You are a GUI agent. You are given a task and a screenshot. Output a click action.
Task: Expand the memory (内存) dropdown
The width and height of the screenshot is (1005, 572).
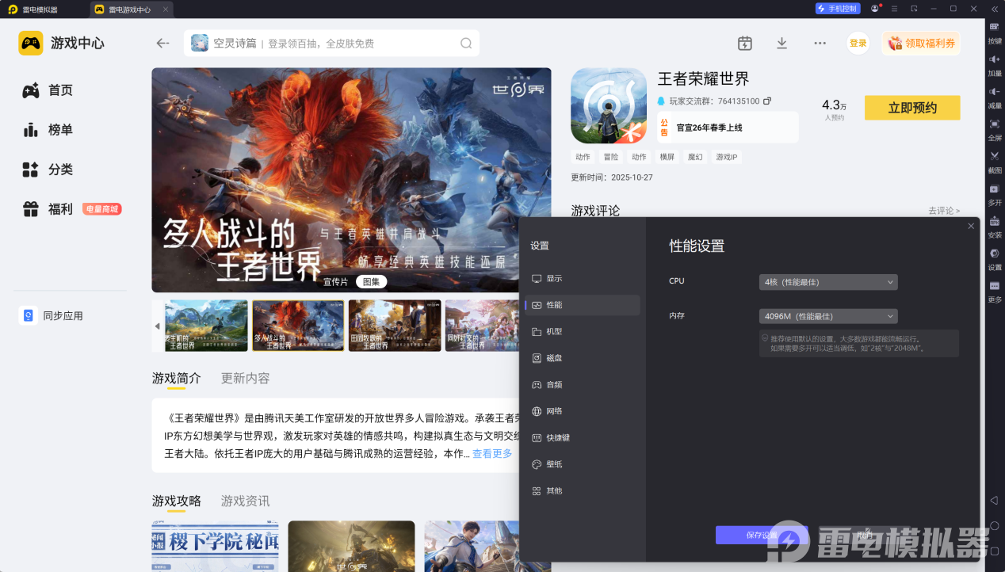coord(827,316)
